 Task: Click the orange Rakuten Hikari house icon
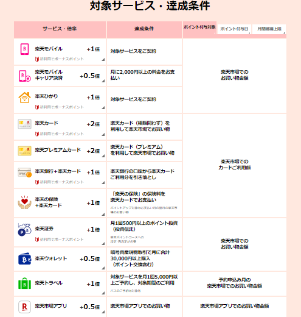[x=24, y=98]
